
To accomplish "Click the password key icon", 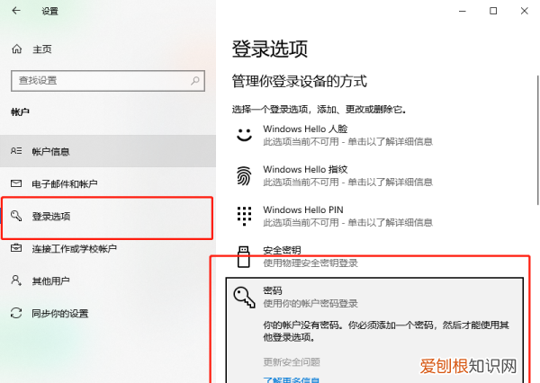I will point(245,298).
